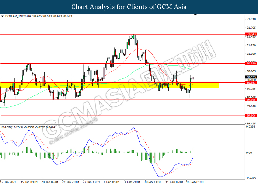
Task: Click the DOLLAR_INDX,H4 symbol label
Action: tap(18, 16)
